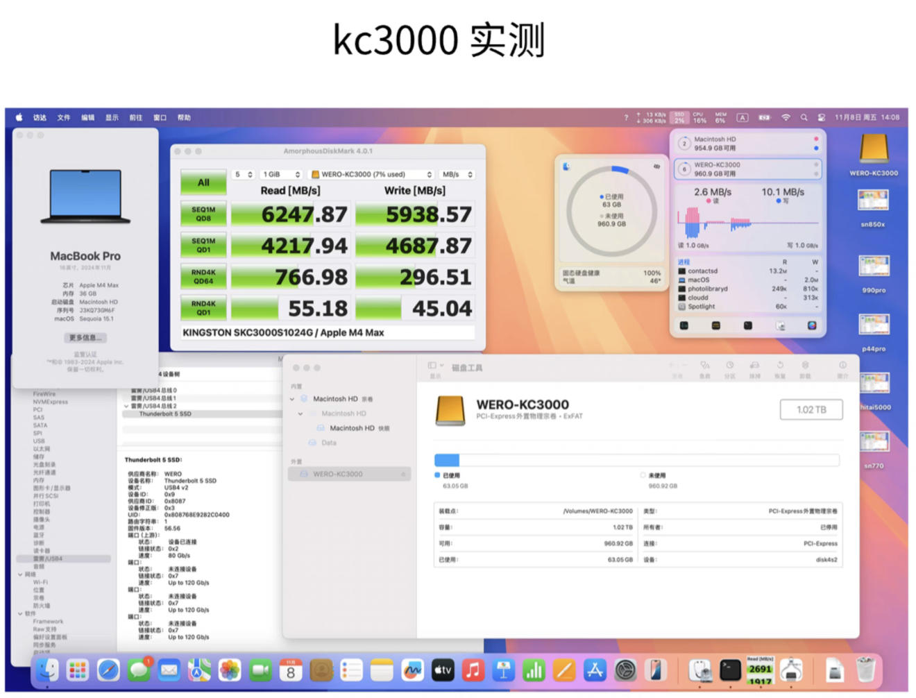Run the SEQ1M QD8 test
The width and height of the screenshot is (916, 698).
coord(203,214)
